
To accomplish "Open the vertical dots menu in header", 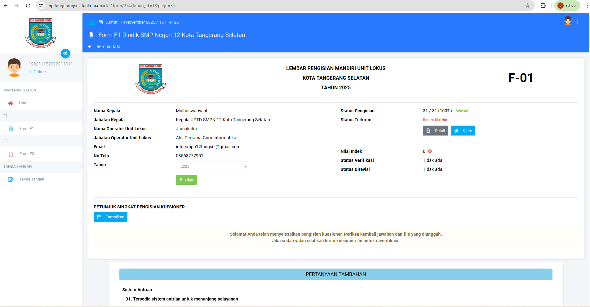I will (x=577, y=21).
